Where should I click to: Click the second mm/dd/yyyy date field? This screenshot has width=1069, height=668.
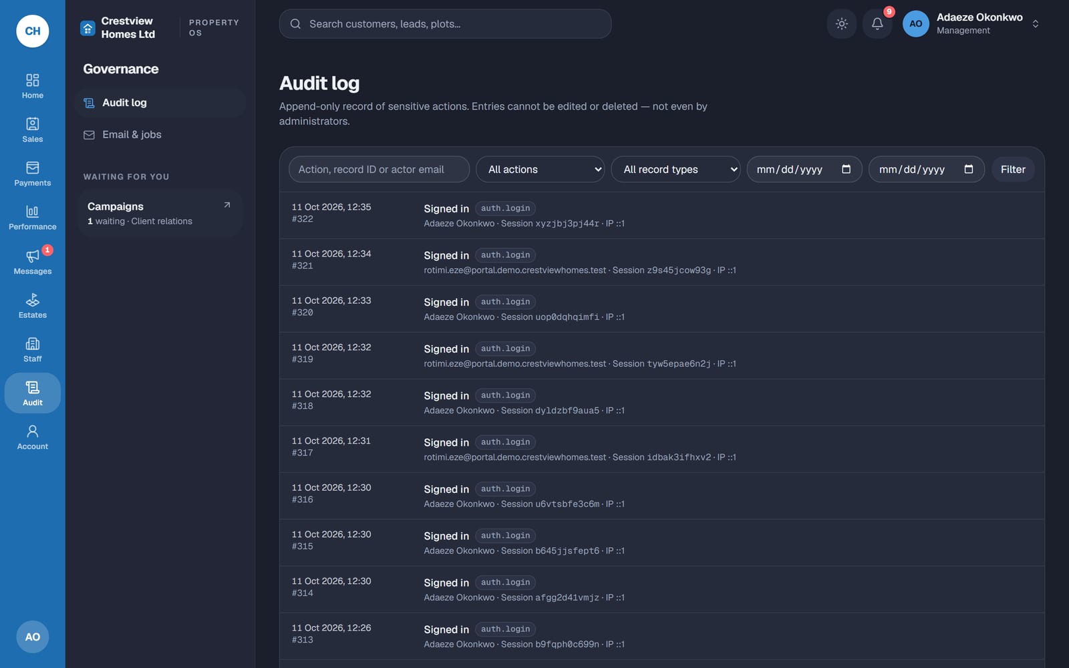pos(926,170)
